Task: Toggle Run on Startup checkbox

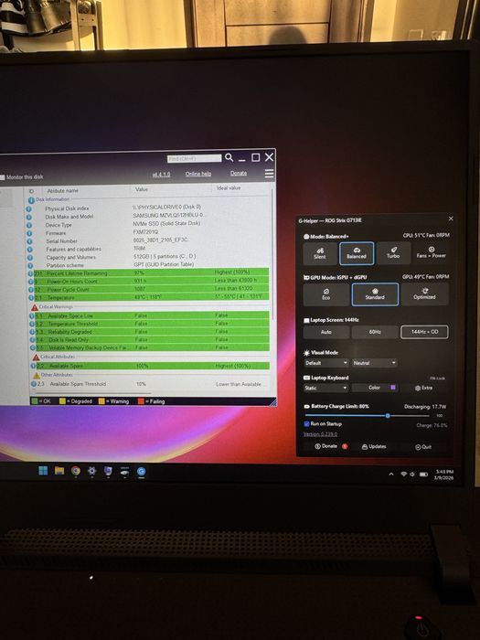Action: (x=307, y=423)
